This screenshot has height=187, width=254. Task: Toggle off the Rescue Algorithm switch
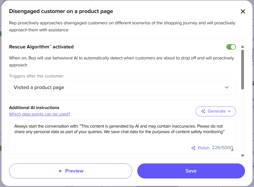tap(231, 47)
